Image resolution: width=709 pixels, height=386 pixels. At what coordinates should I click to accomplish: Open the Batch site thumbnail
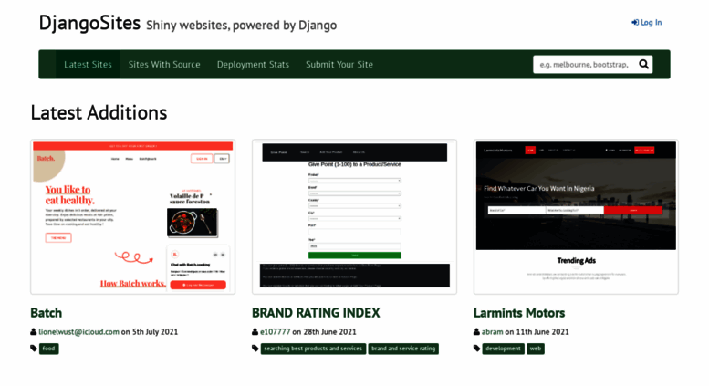[133, 217]
